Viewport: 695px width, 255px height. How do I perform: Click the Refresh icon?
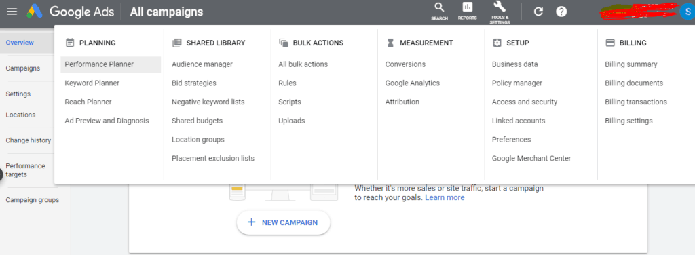pos(538,12)
